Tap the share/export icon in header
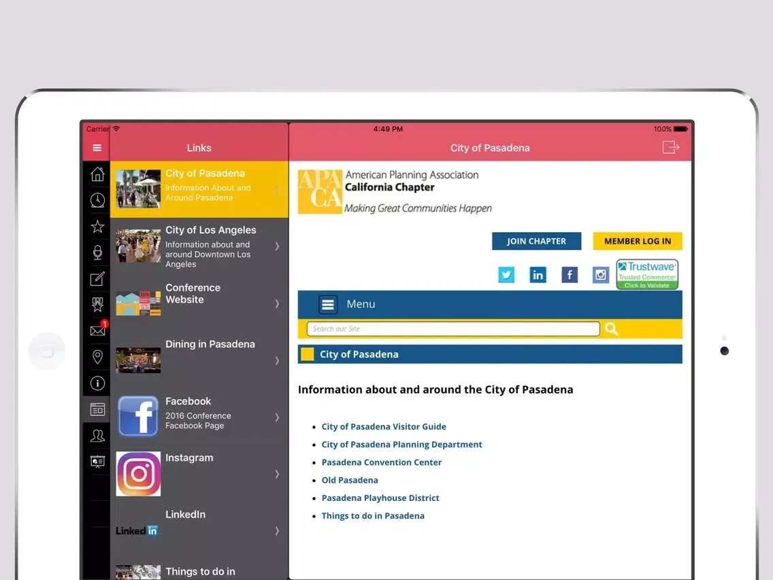The image size is (773, 580). [x=670, y=147]
